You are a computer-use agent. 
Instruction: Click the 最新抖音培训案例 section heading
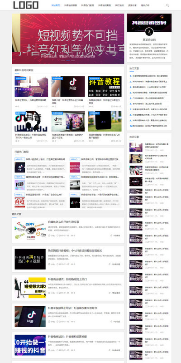point(24,70)
